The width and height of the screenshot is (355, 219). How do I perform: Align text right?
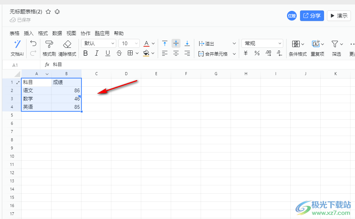(187, 53)
